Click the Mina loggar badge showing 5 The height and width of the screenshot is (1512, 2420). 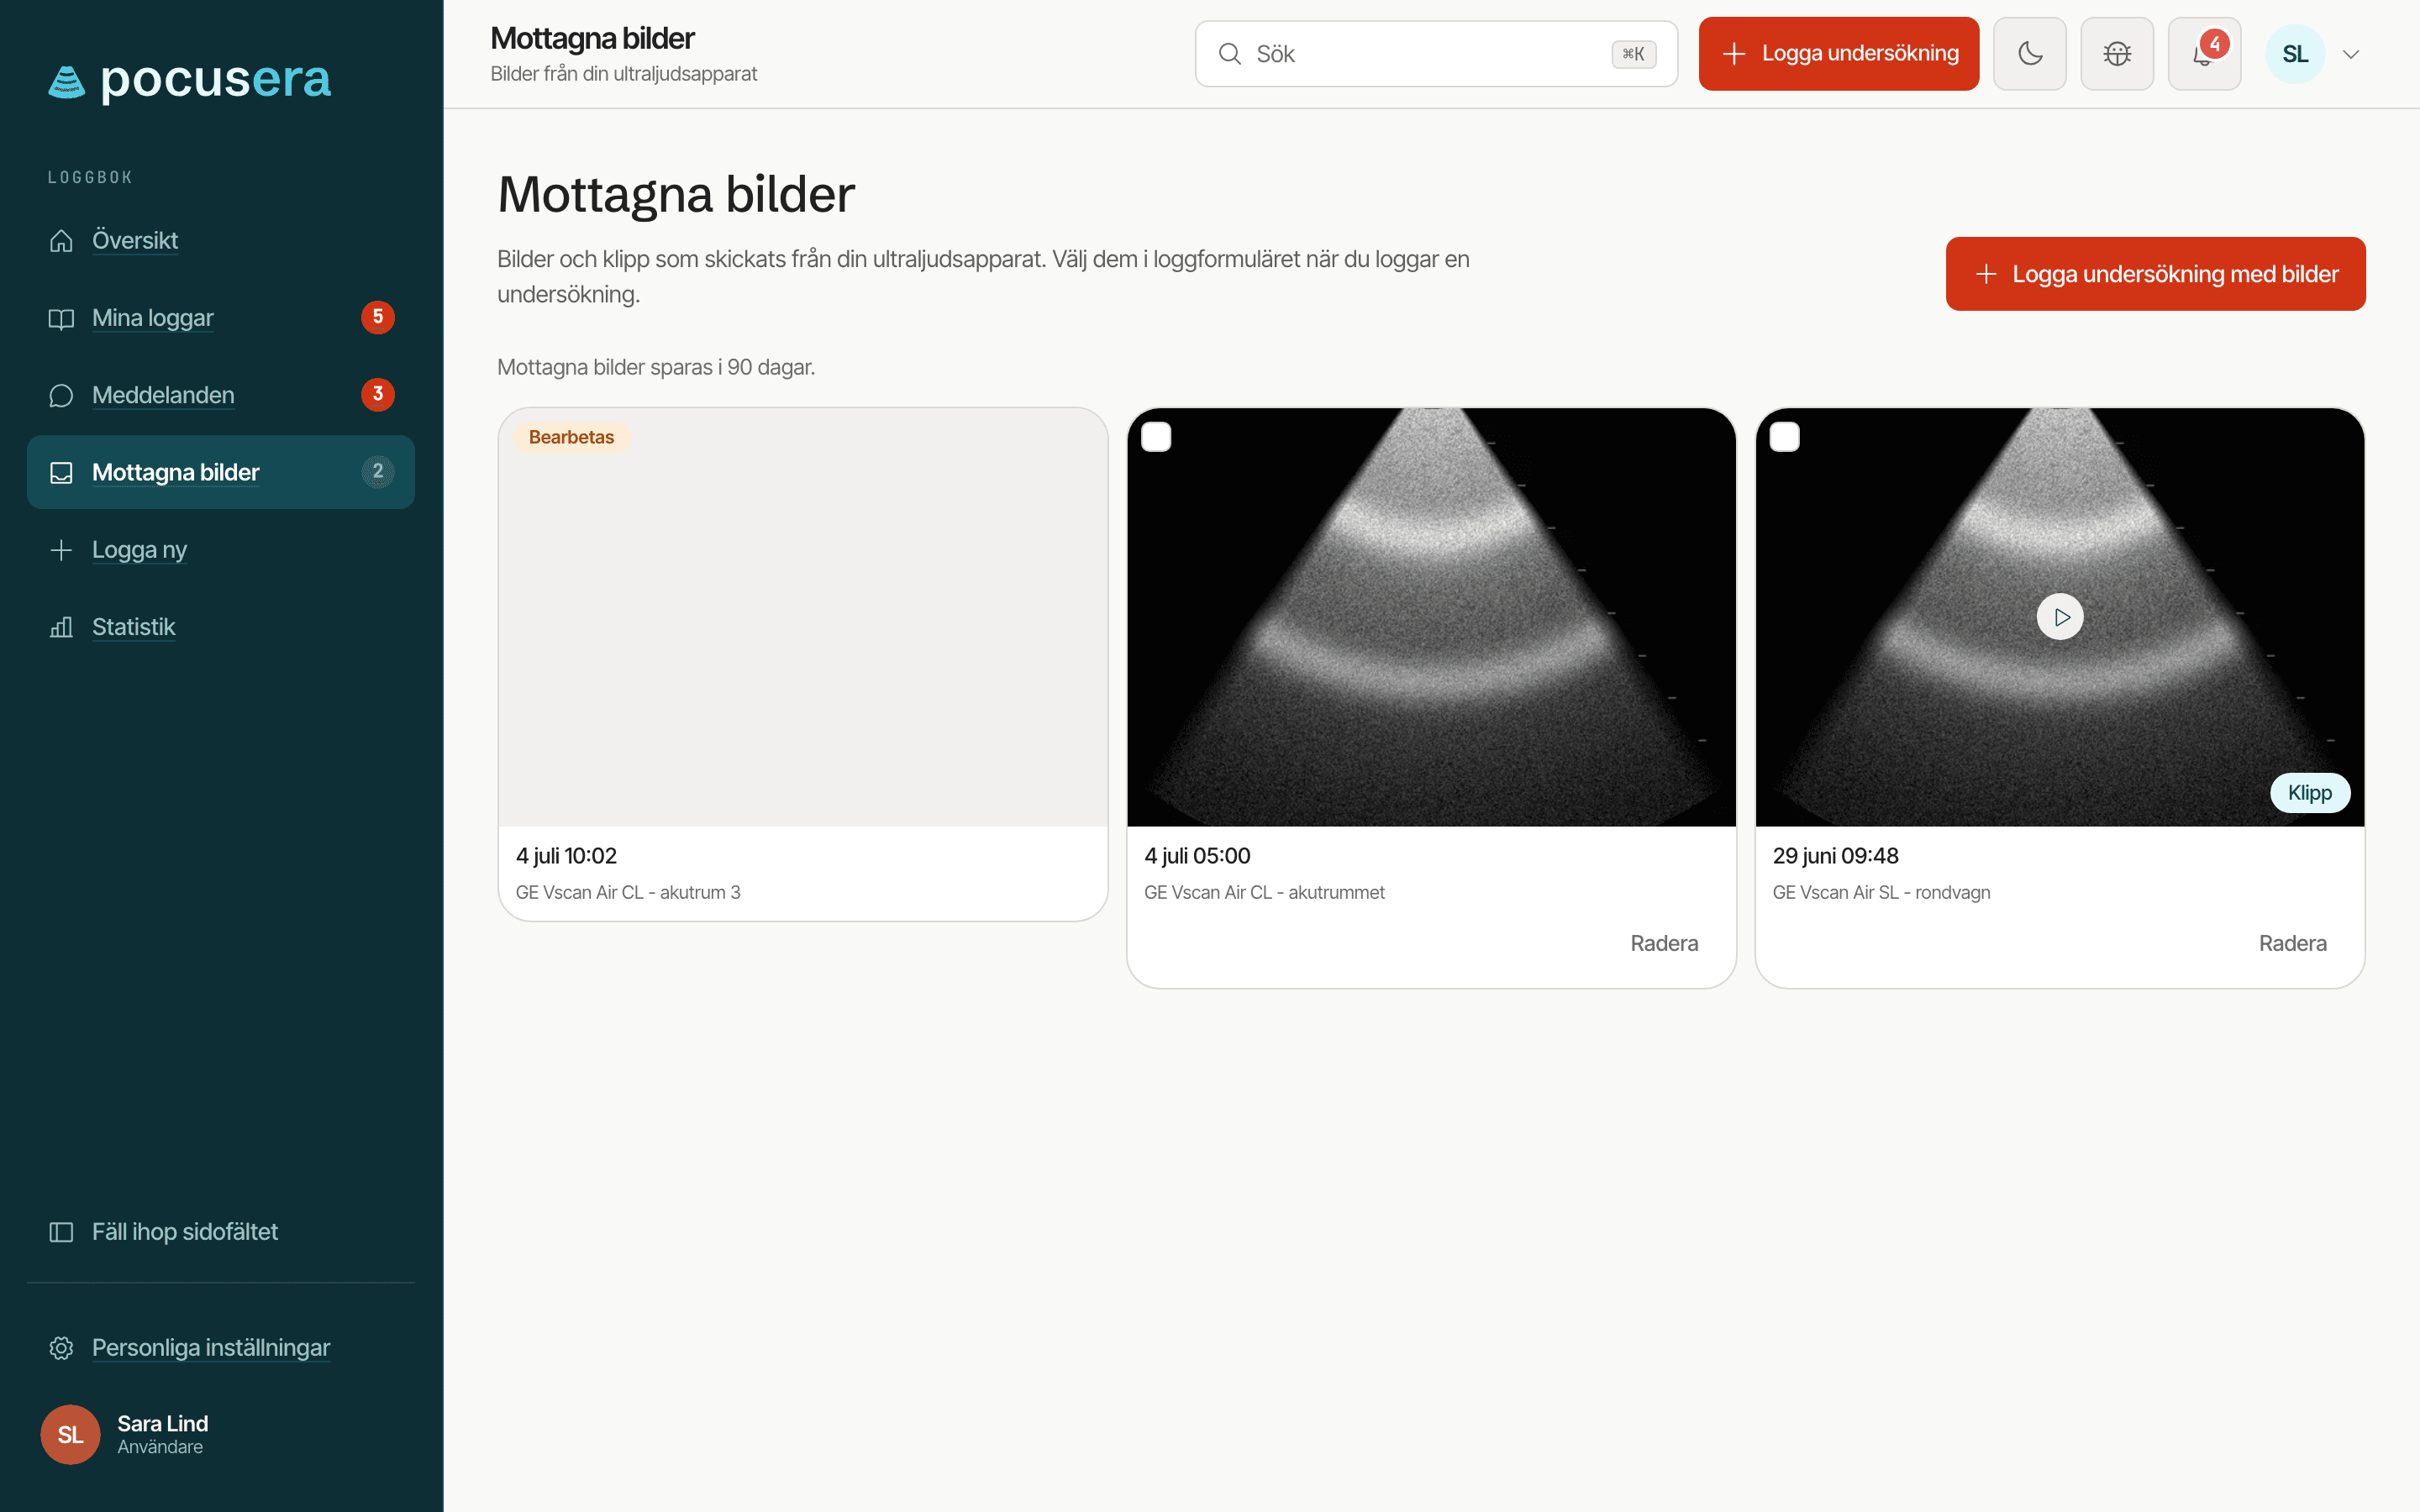378,317
